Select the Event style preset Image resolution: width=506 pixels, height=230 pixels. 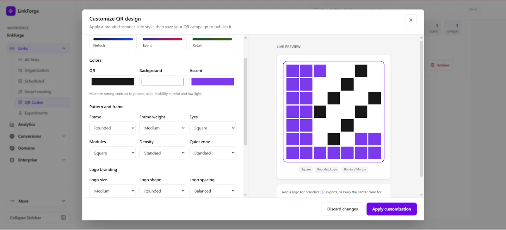point(163,42)
